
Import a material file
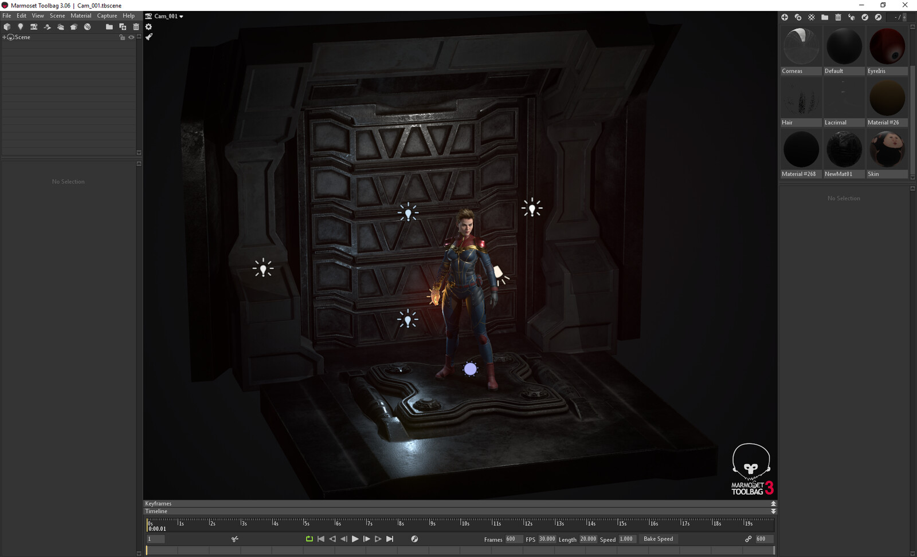(x=865, y=17)
